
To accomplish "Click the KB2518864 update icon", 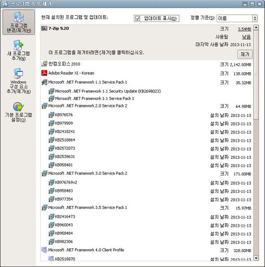I will (x=51, y=140).
